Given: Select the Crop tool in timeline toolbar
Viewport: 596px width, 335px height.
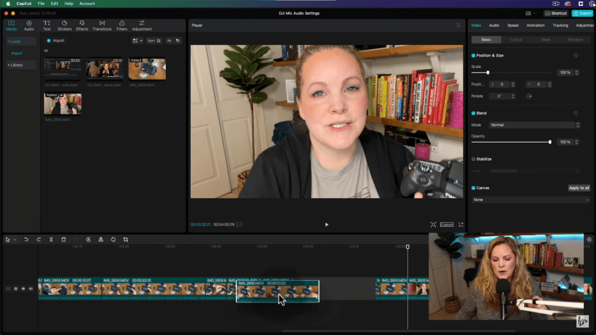Looking at the screenshot, I should 126,240.
